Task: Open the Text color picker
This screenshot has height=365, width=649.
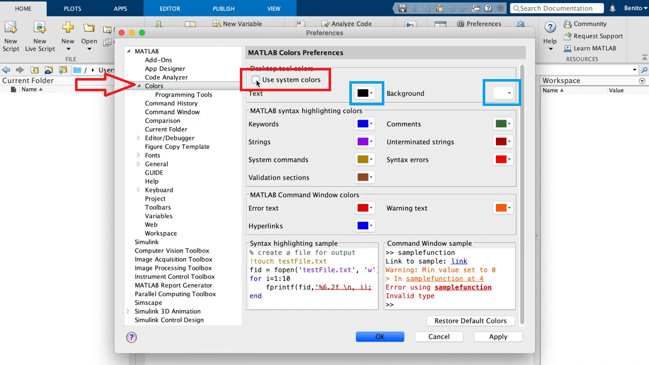Action: [x=365, y=93]
